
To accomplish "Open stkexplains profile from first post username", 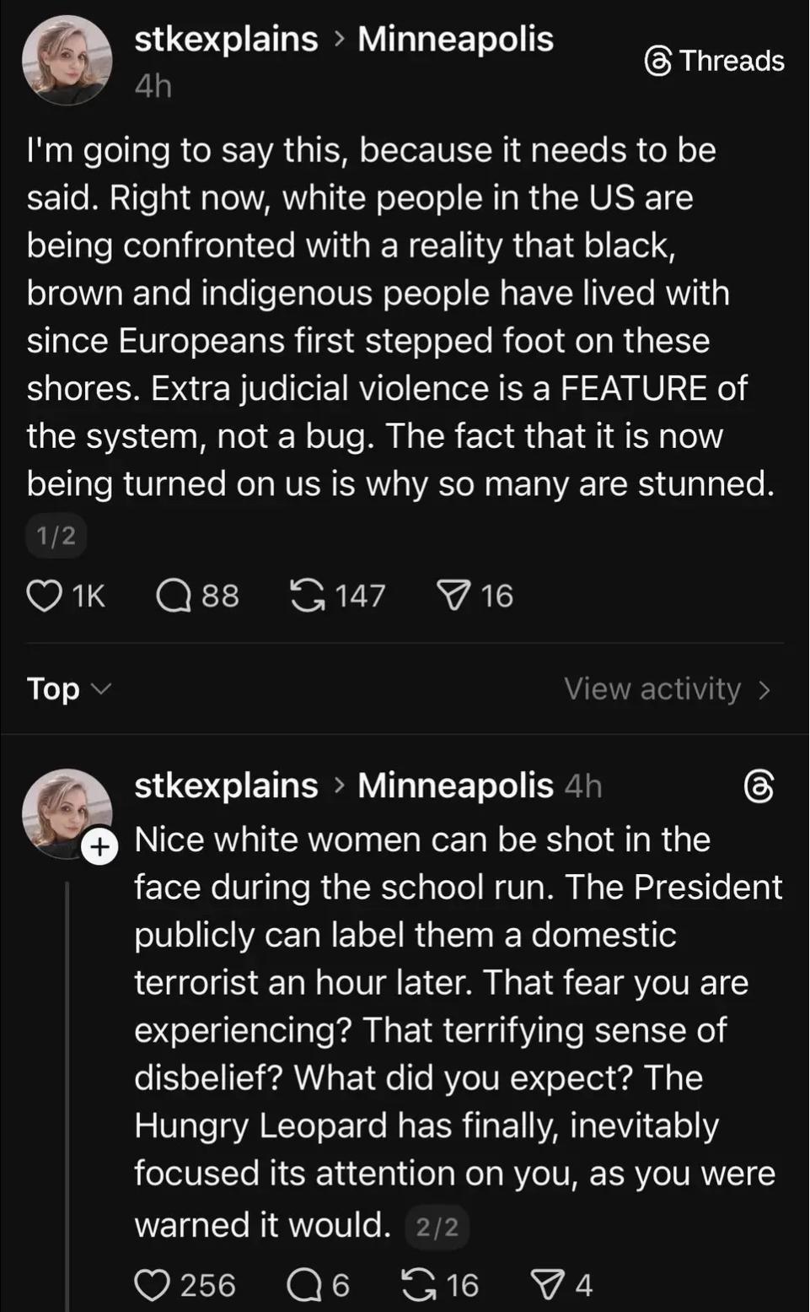I will point(226,39).
